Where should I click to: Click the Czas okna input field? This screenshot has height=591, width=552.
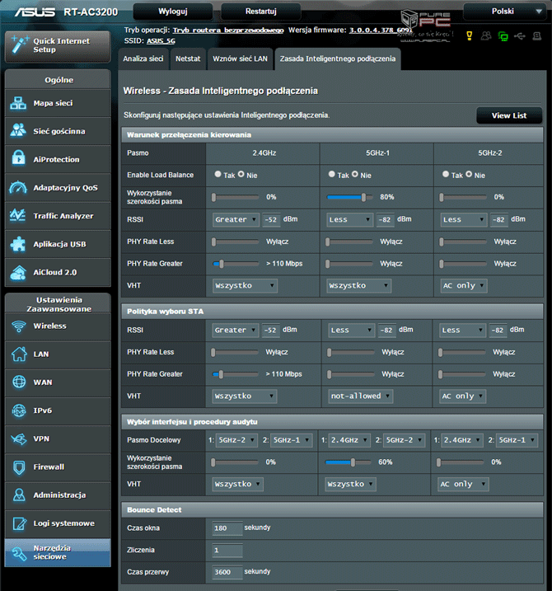click(227, 528)
